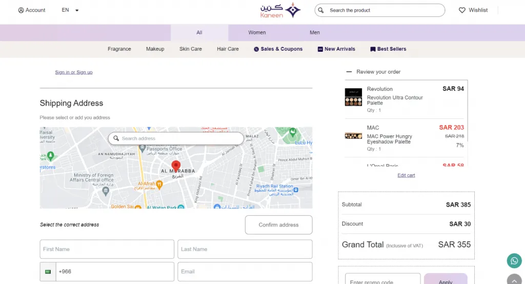Open Revolution Ultra Contour Palette thumbnail
525x284 pixels.
tap(353, 97)
